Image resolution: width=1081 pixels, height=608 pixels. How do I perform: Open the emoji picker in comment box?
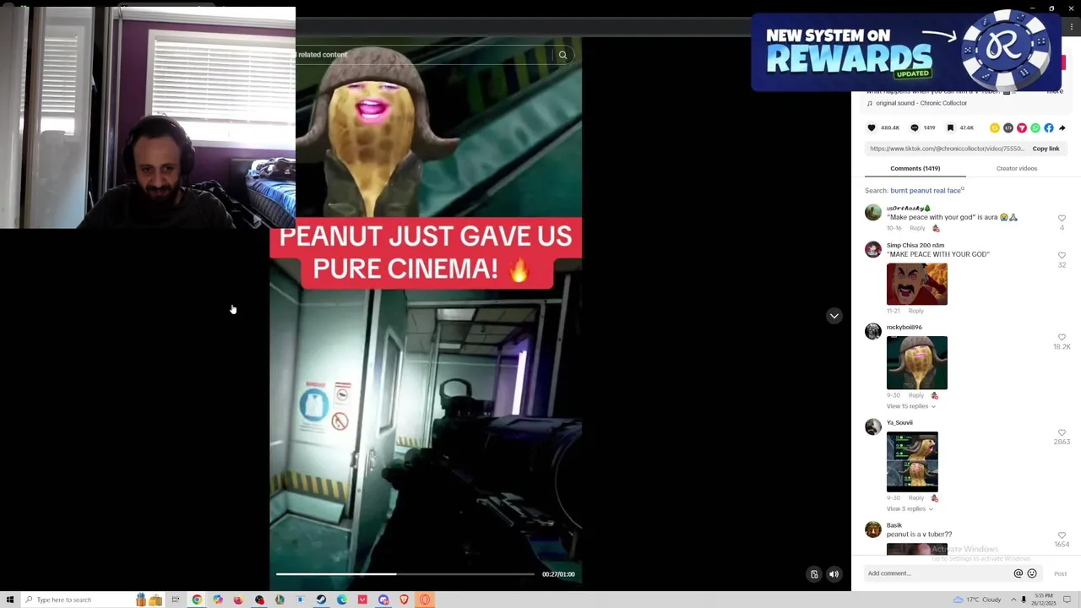[x=1032, y=573]
